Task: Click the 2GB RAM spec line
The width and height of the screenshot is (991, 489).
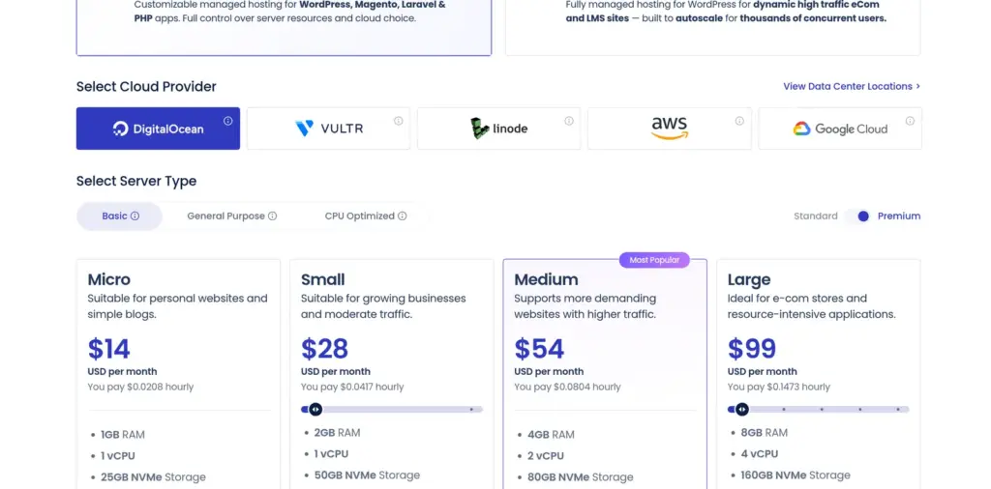Action: [337, 433]
